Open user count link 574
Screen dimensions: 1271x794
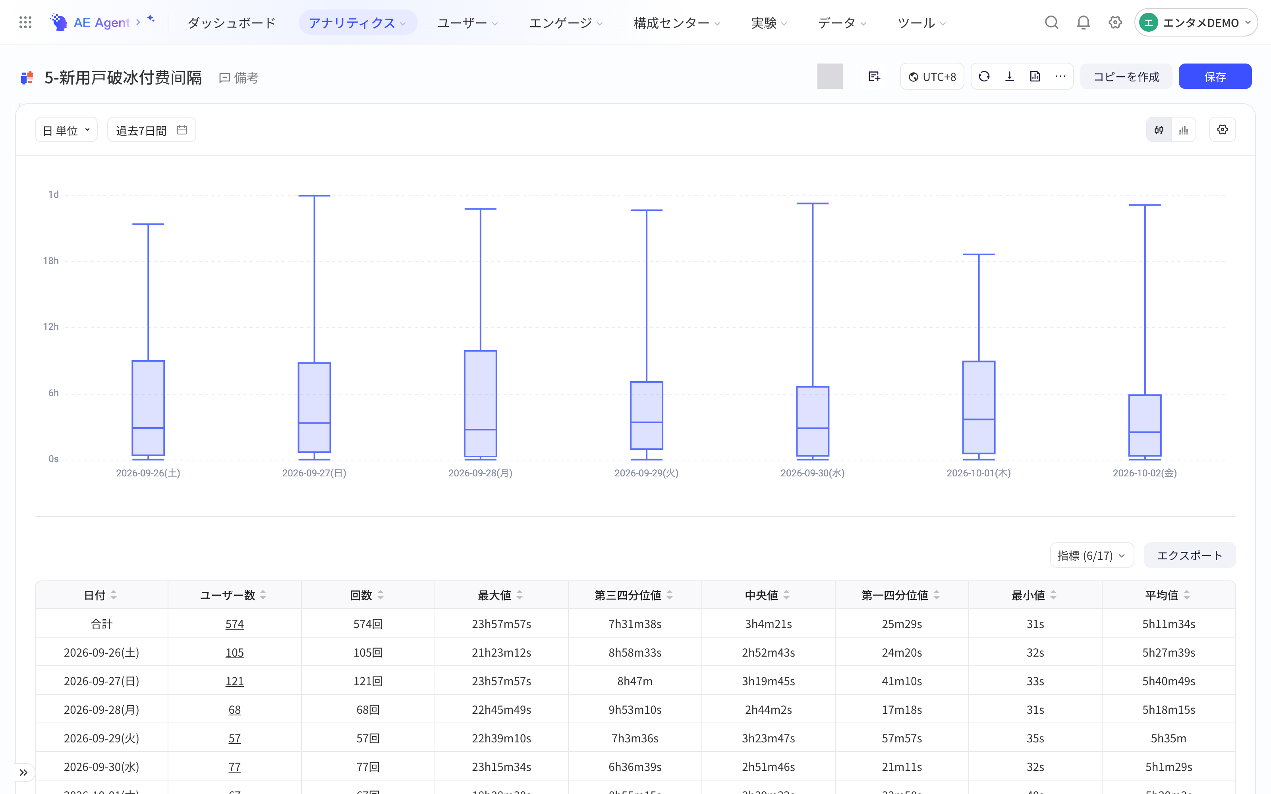(234, 624)
